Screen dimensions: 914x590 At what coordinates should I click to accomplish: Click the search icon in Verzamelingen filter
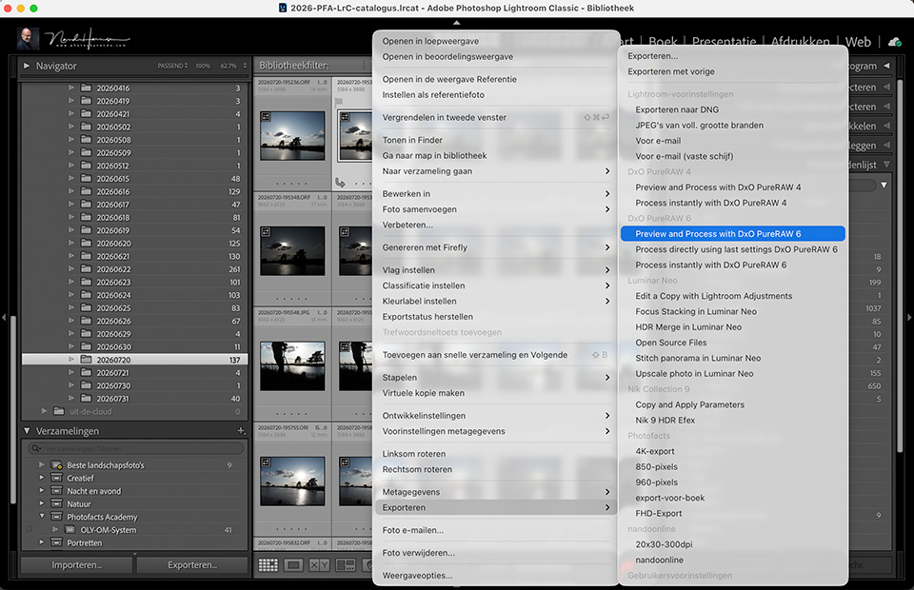point(36,448)
